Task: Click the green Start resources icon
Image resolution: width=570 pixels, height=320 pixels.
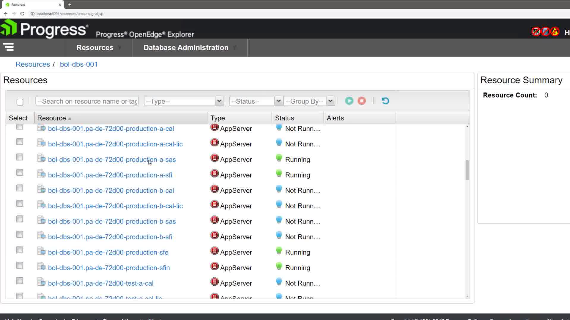Action: pyautogui.click(x=349, y=101)
